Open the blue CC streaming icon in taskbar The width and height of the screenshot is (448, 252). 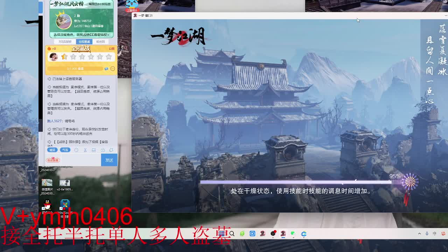pos(304,234)
